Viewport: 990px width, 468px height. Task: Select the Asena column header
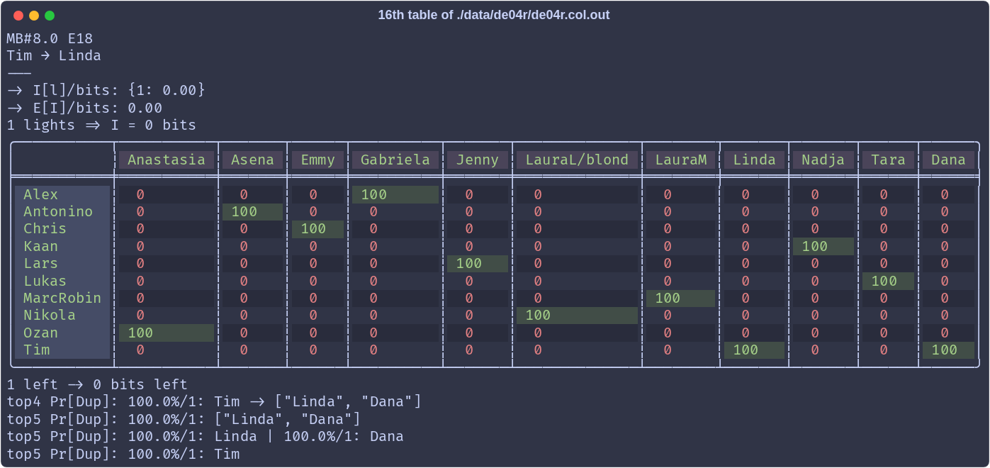pyautogui.click(x=252, y=160)
